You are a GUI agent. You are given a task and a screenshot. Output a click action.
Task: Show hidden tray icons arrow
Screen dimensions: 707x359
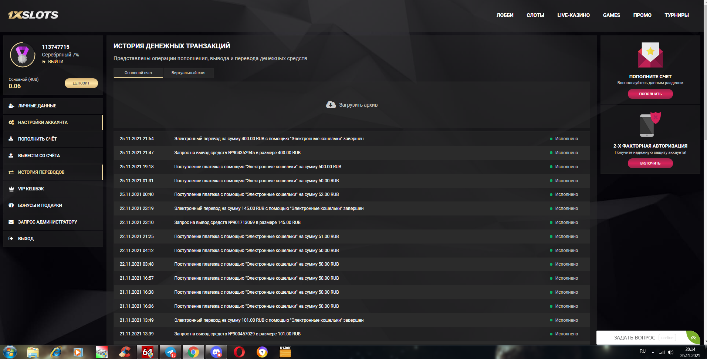pyautogui.click(x=653, y=352)
